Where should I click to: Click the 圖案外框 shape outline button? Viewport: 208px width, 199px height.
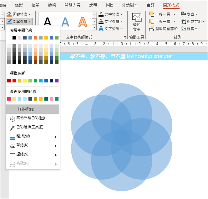(x=19, y=21)
